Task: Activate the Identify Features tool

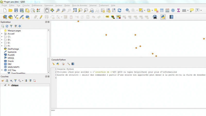Action: pos(127,10)
